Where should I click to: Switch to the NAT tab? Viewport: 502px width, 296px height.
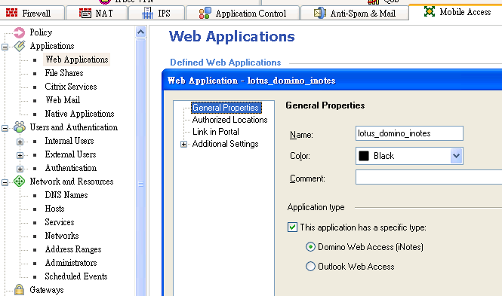[96, 14]
